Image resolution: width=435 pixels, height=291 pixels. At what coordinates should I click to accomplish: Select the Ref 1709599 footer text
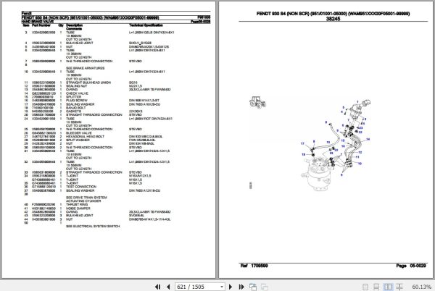(x=254, y=266)
